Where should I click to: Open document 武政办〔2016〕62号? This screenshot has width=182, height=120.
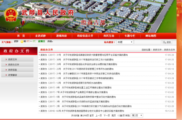[x=82, y=111]
